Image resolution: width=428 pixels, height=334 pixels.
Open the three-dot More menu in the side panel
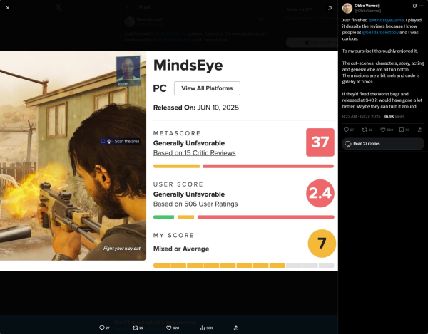point(422,6)
